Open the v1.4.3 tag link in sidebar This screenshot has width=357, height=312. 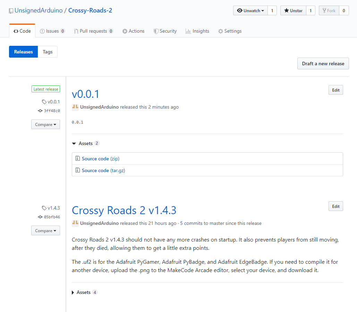tap(51, 208)
